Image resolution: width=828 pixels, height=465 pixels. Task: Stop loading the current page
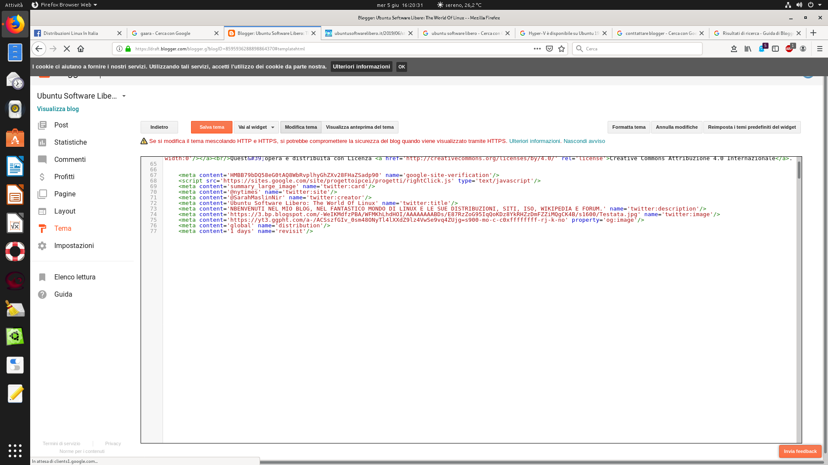[67, 49]
